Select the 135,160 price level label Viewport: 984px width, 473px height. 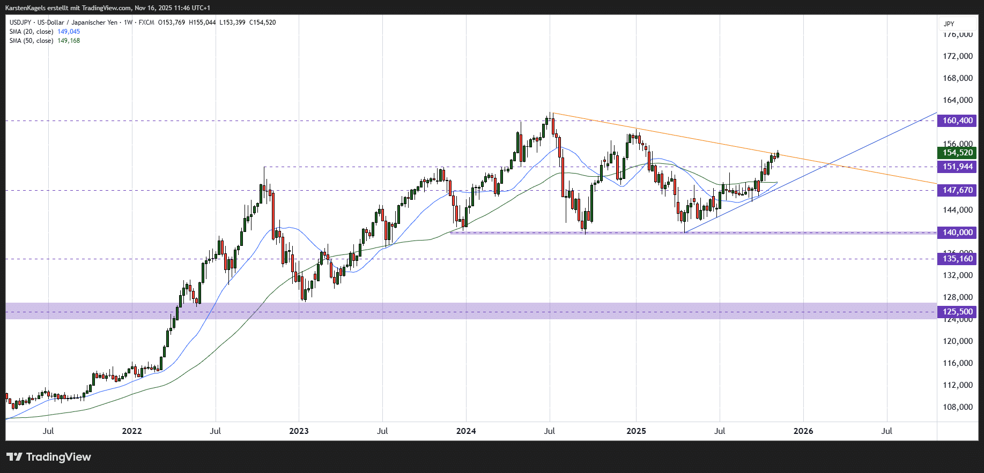coord(957,259)
